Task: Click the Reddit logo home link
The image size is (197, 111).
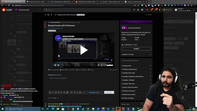Action: pos(7,10)
